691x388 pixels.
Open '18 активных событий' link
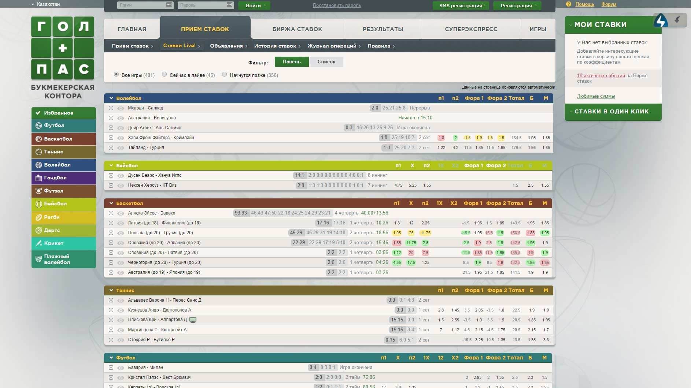coord(601,75)
